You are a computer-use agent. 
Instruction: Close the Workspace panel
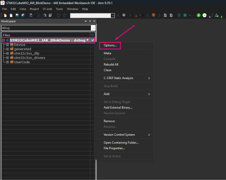[x=94, y=21]
